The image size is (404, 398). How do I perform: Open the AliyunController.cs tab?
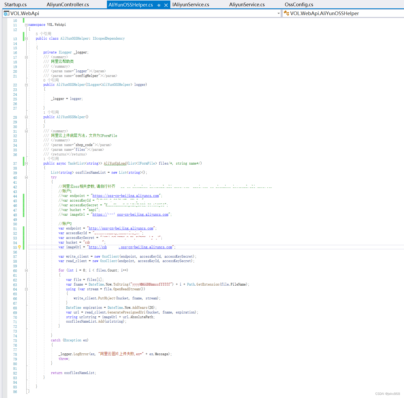point(68,4)
